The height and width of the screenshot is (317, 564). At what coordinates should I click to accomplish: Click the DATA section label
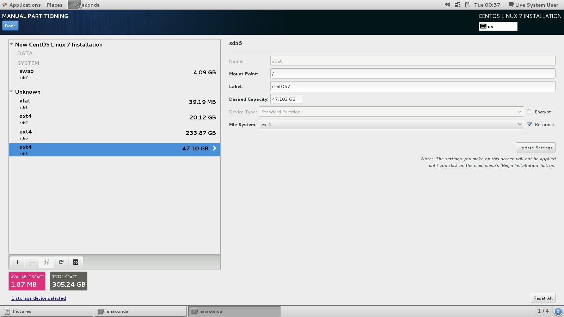click(x=25, y=54)
